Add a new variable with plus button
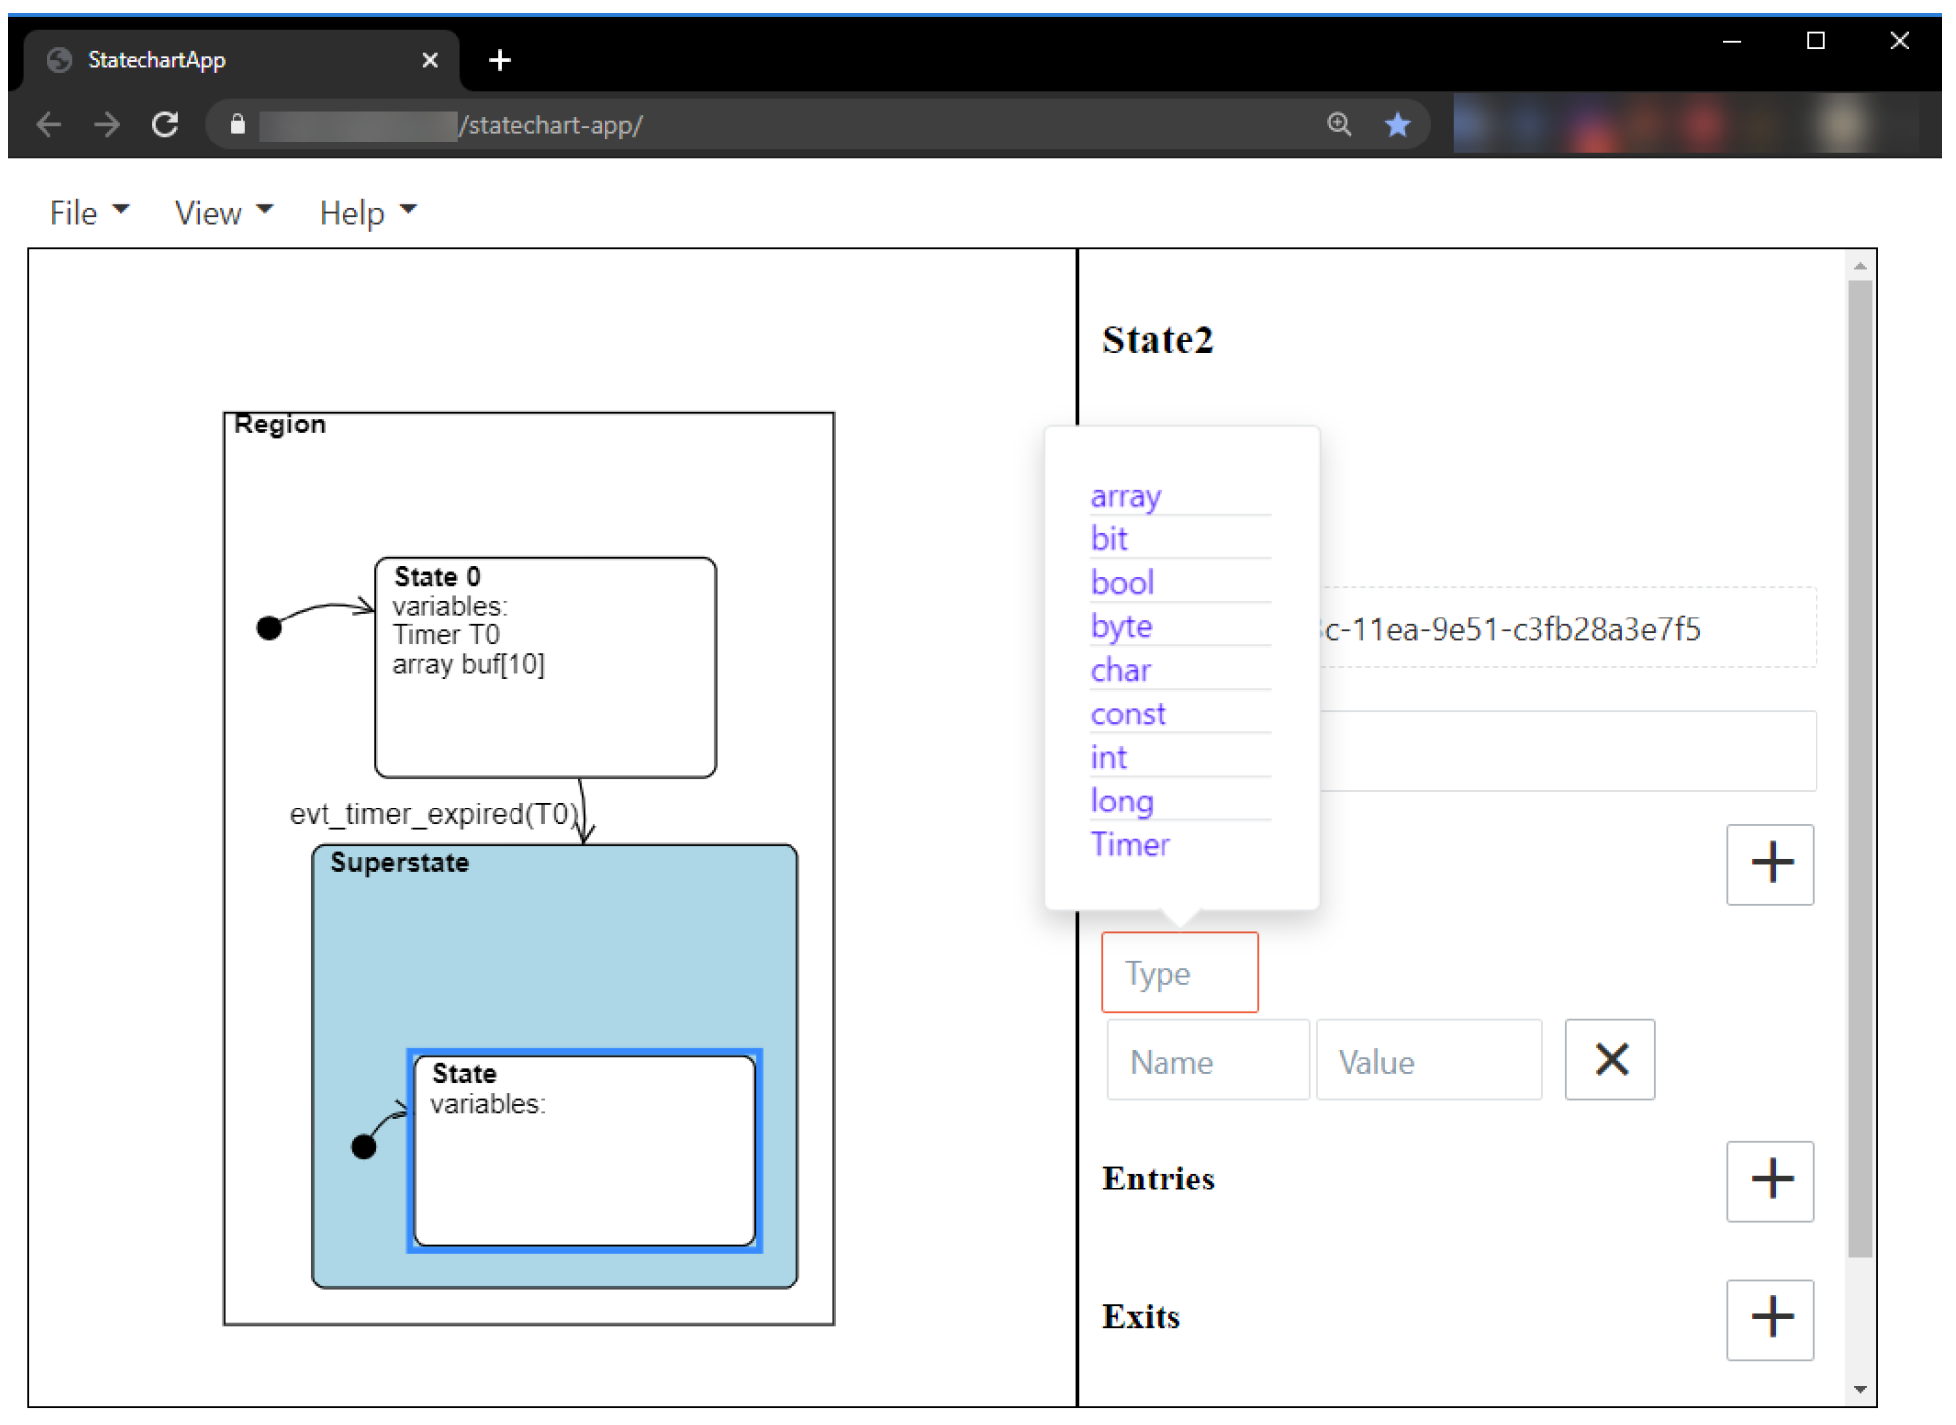This screenshot has height=1425, width=1956. 1770,865
